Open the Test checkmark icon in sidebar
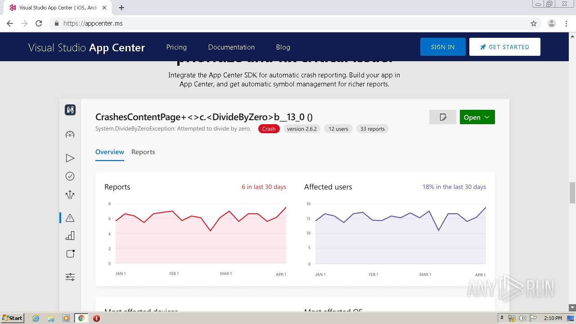This screenshot has width=576, height=324. click(70, 176)
